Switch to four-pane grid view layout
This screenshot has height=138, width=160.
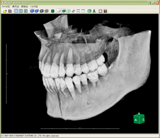(x=26, y=11)
